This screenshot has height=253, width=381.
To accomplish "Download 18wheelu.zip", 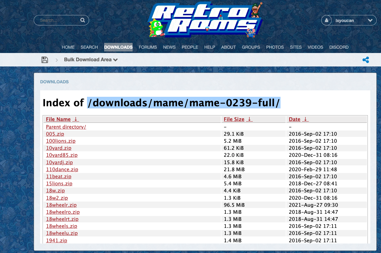I will 62,233.
